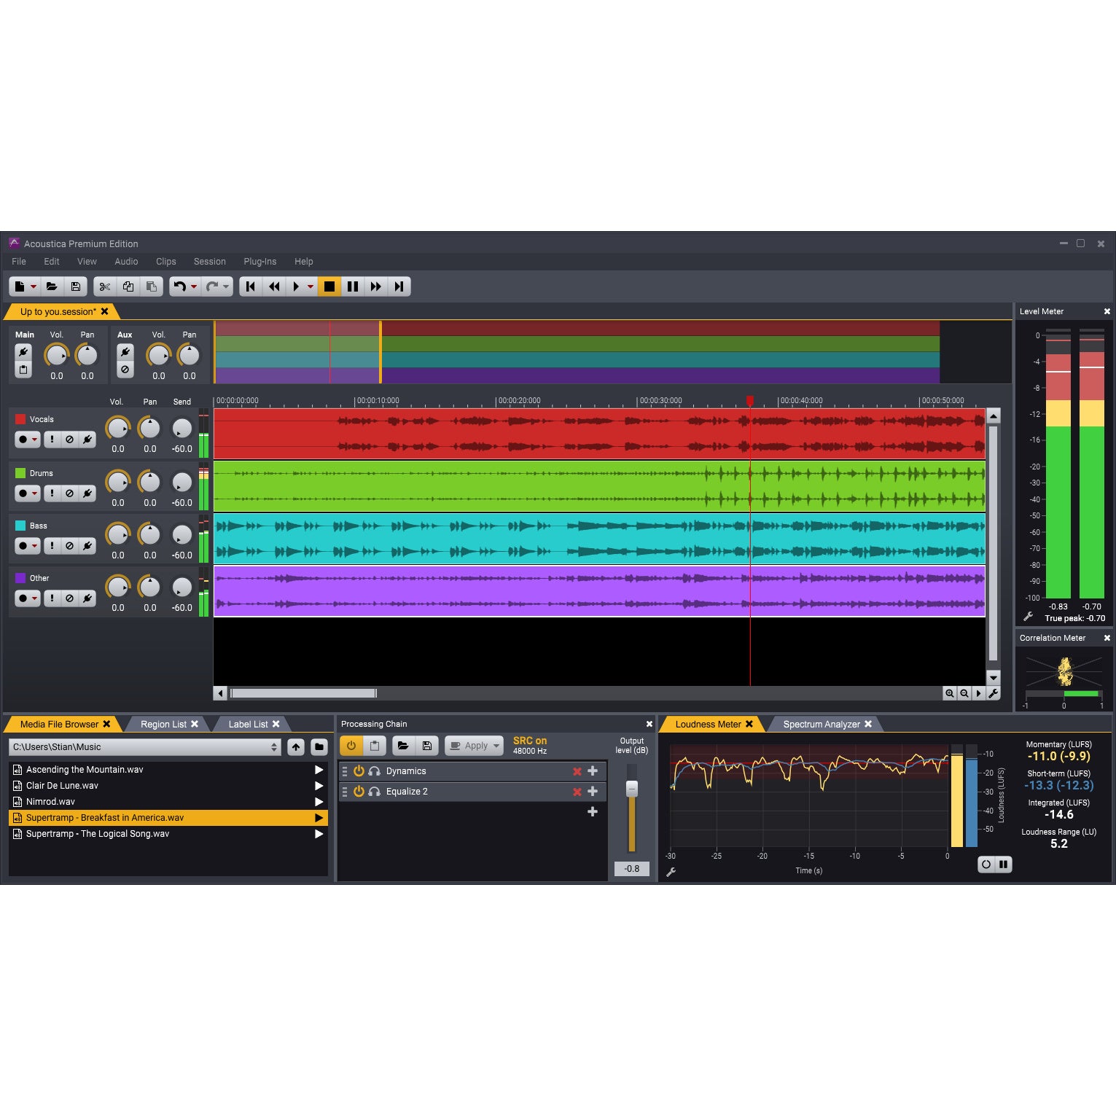Image resolution: width=1116 pixels, height=1116 pixels.
Task: Navigate up one folder in the Media File Browser
Action: (296, 746)
